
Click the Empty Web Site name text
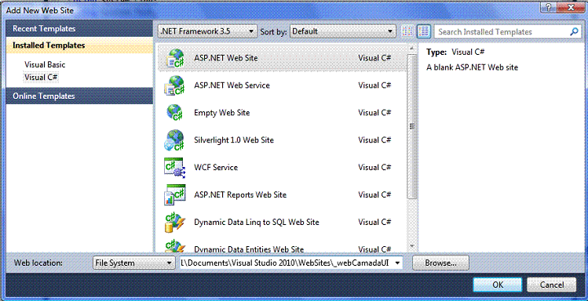click(221, 113)
